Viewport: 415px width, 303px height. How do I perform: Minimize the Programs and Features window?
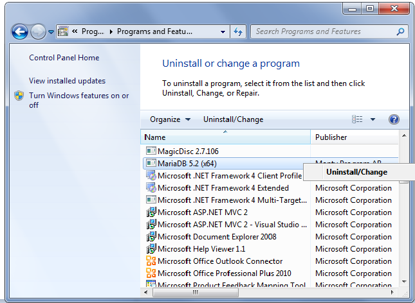[352, 9]
